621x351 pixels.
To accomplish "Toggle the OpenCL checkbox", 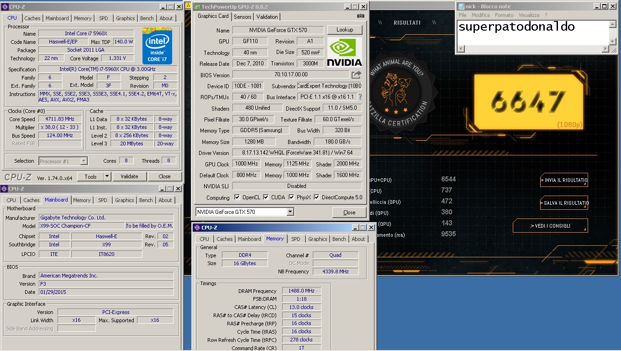I will coord(237,197).
